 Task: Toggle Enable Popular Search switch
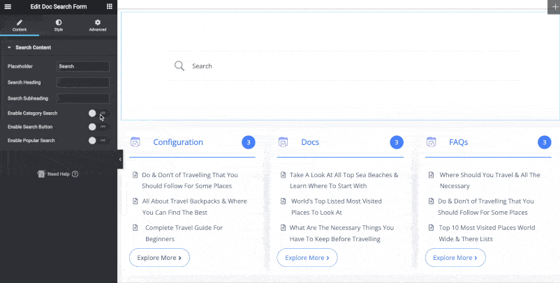pos(97,141)
